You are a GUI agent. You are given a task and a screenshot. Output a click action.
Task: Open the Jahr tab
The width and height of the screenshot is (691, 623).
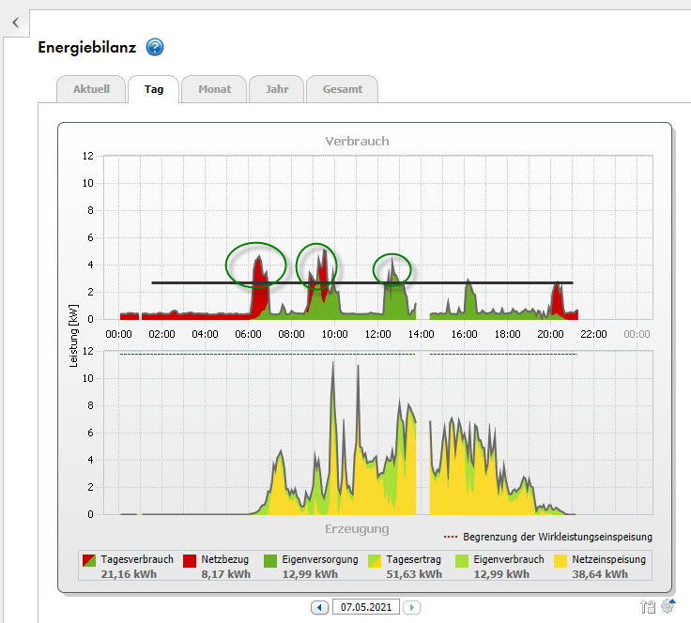(276, 90)
